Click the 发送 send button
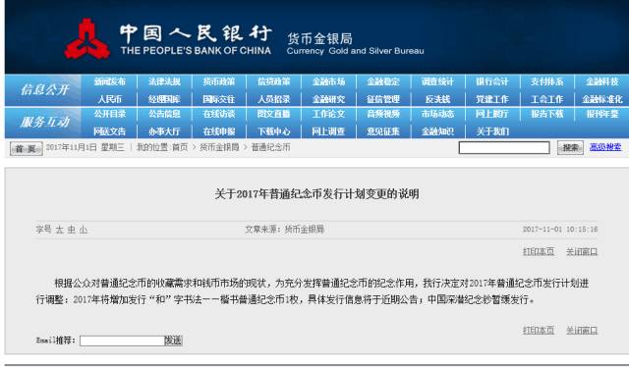Viewport: 629px width, 367px height. pos(173,341)
